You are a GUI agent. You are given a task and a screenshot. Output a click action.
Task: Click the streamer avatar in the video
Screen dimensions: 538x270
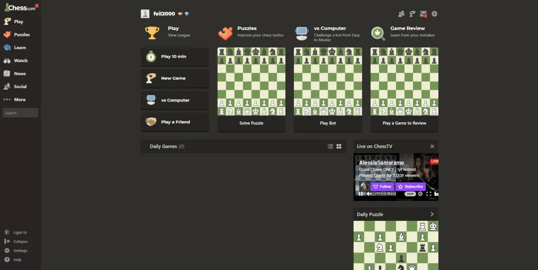pyautogui.click(x=364, y=186)
